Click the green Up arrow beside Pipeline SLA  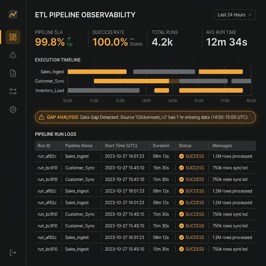click(x=69, y=39)
